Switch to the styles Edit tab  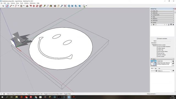[x=156, y=68]
